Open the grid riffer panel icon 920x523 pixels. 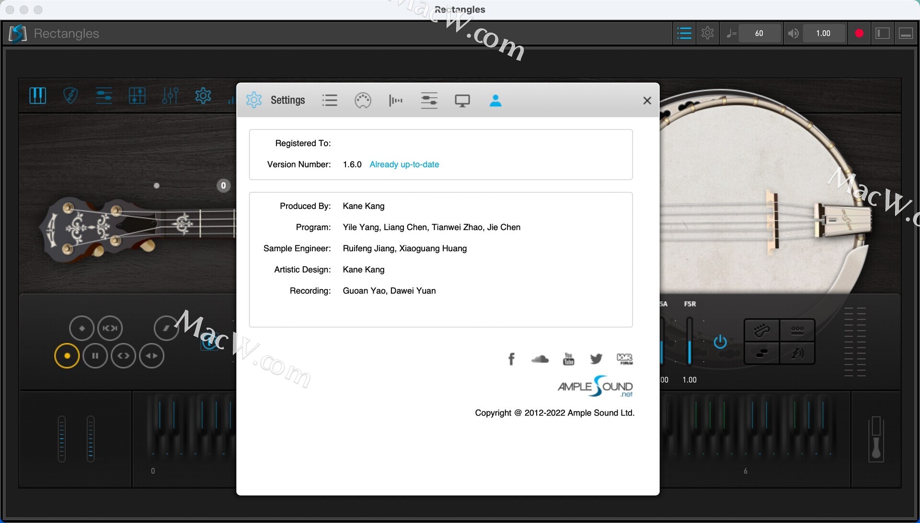[137, 96]
